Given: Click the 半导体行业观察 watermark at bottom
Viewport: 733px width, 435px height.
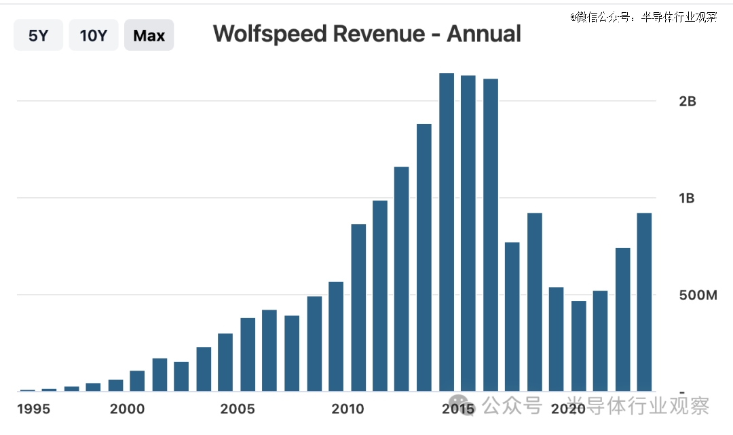Looking at the screenshot, I should (x=638, y=405).
